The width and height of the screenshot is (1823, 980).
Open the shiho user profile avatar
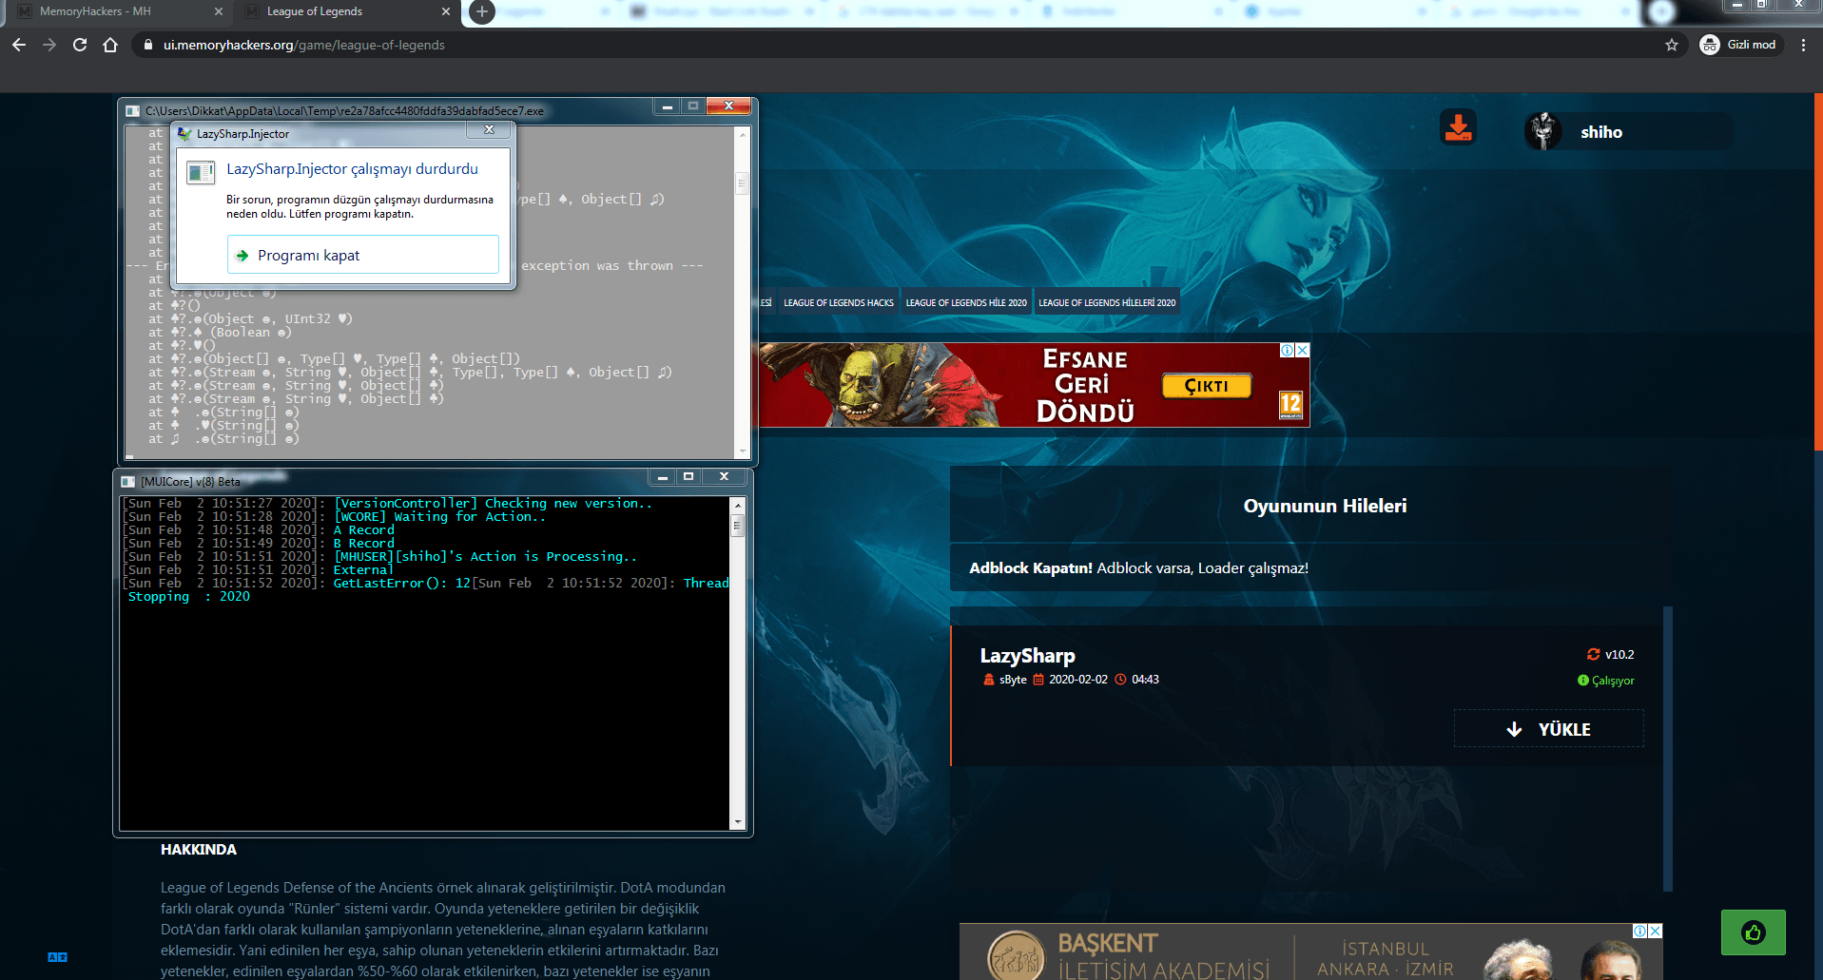pos(1543,131)
